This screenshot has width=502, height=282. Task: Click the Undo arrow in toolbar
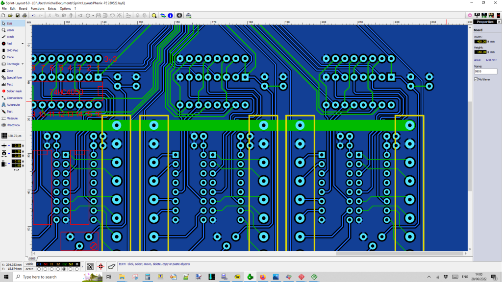pyautogui.click(x=34, y=16)
